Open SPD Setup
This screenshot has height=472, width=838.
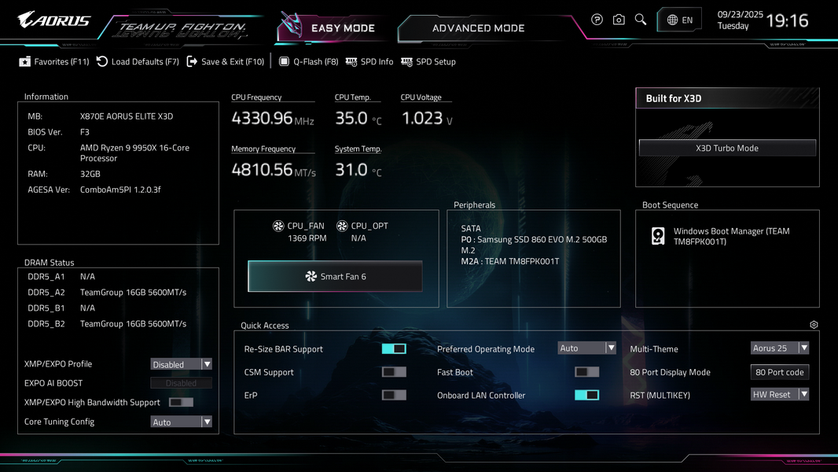pyautogui.click(x=428, y=61)
